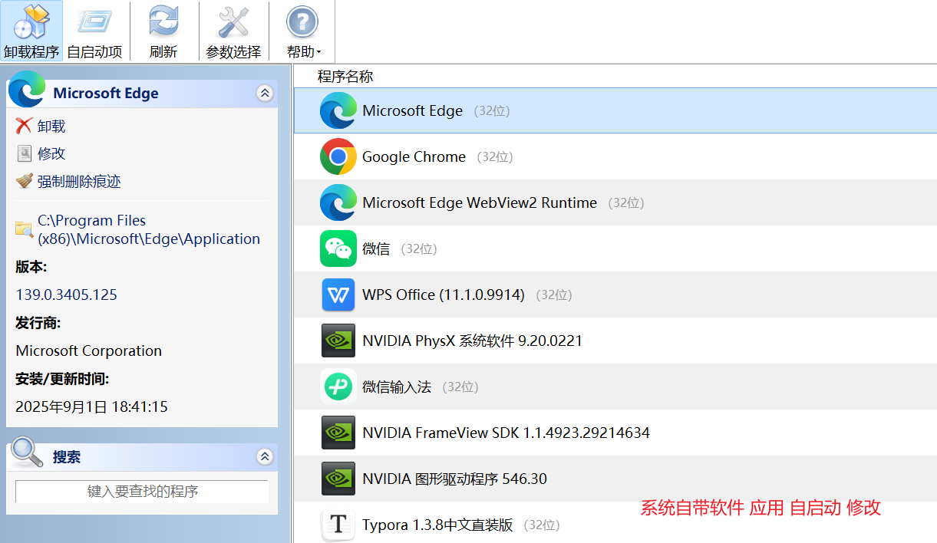Focus the 键入要查找的程序 search field
This screenshot has height=543, width=937.
(142, 492)
